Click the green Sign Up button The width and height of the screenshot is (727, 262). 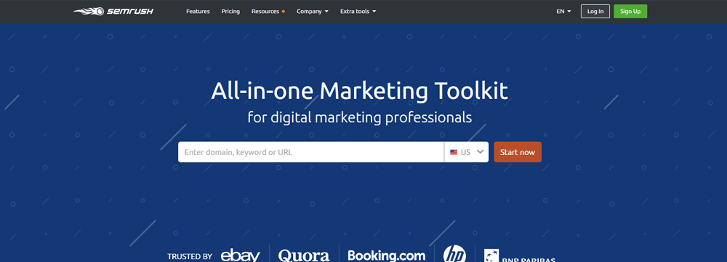[x=630, y=11]
